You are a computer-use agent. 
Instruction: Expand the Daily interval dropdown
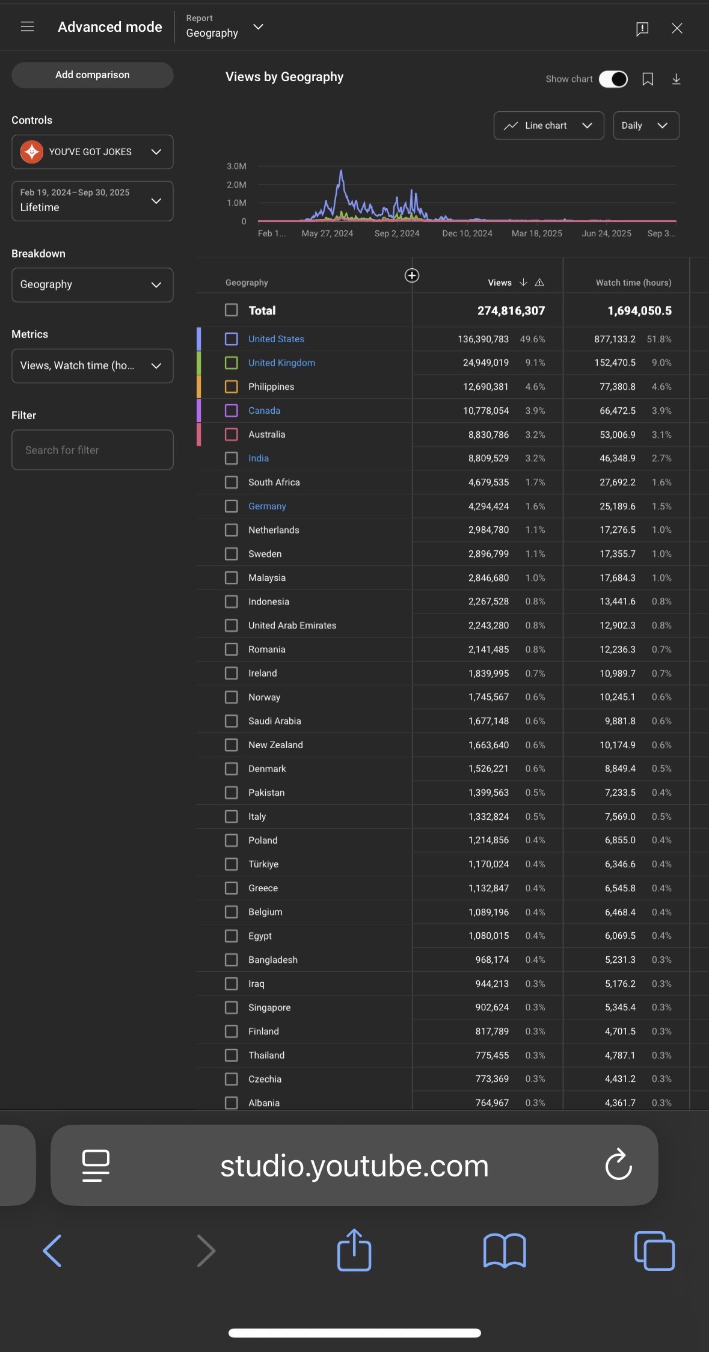pyautogui.click(x=645, y=126)
